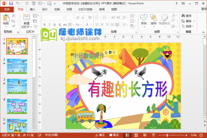The width and height of the screenshot is (207, 138).
Task: Click the Find binoculars icon
Action: coord(183,16)
